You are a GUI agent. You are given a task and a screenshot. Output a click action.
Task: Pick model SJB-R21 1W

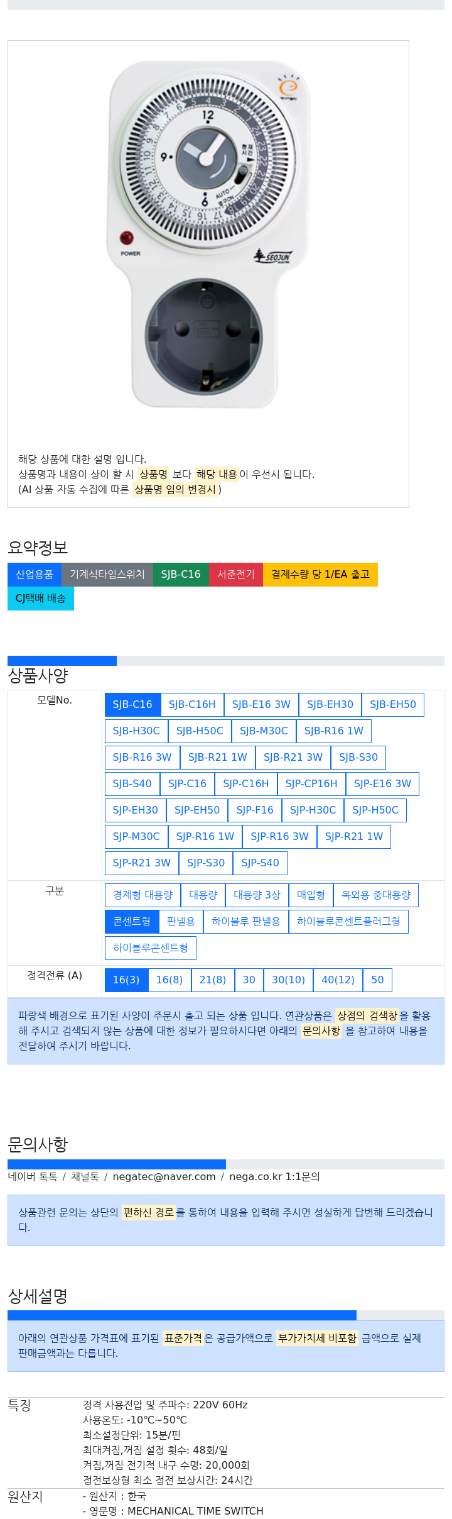[x=218, y=758]
